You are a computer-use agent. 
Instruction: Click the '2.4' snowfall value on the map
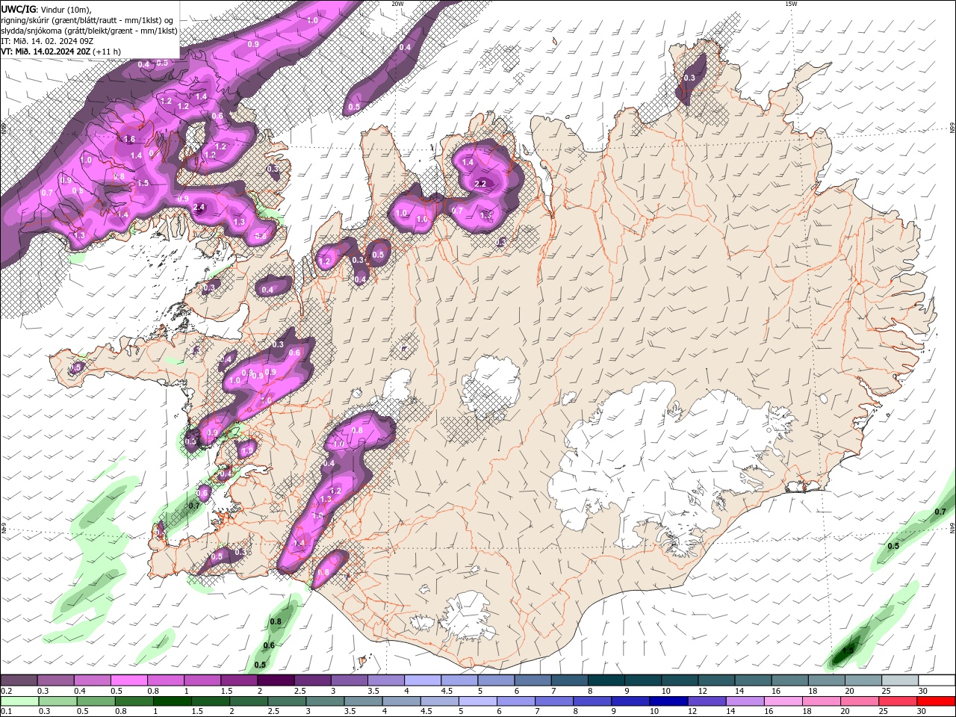pyautogui.click(x=199, y=207)
